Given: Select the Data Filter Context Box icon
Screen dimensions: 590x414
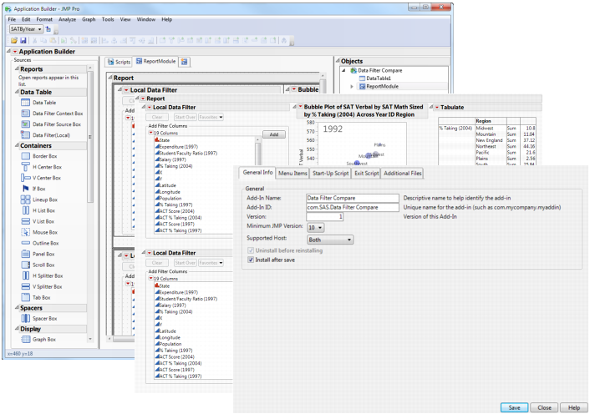Looking at the screenshot, I should [24, 113].
